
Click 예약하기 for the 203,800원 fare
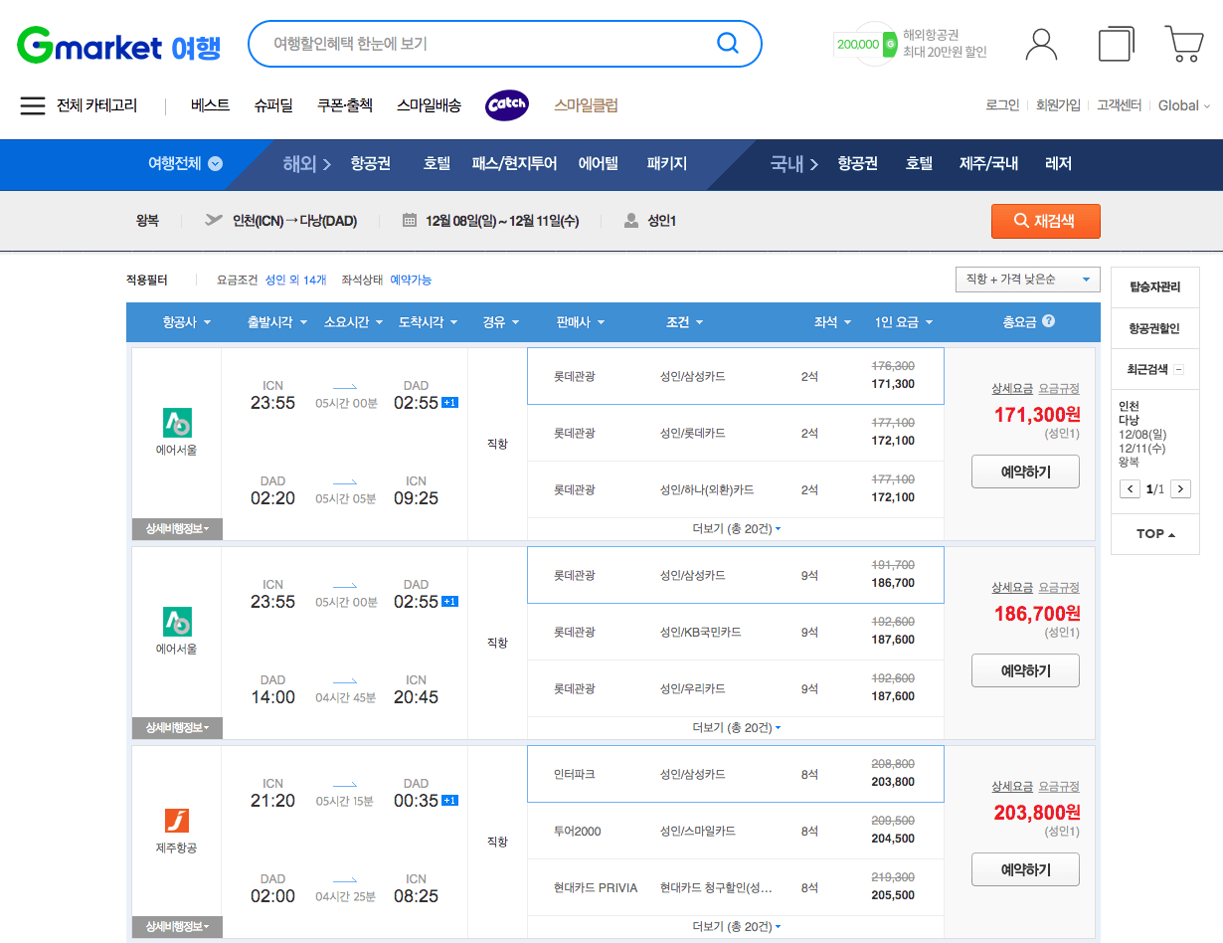(x=1025, y=869)
